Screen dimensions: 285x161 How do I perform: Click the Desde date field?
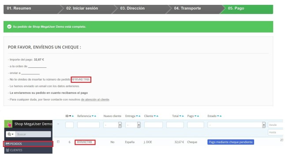tap(276, 125)
